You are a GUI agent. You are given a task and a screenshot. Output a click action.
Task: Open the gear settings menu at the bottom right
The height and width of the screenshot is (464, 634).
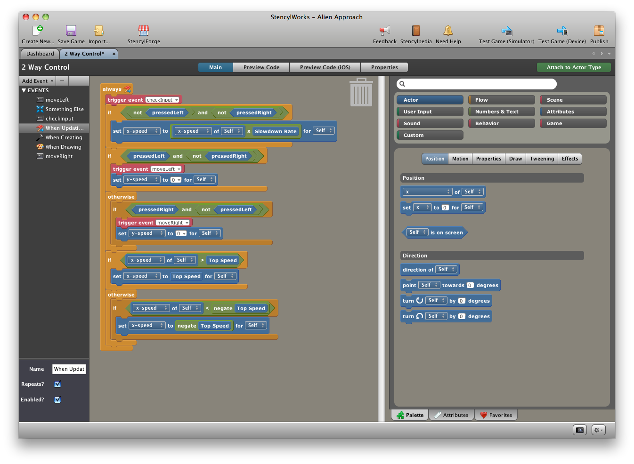tap(598, 430)
